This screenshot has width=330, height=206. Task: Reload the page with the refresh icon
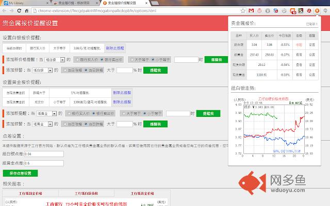[x=19, y=10]
